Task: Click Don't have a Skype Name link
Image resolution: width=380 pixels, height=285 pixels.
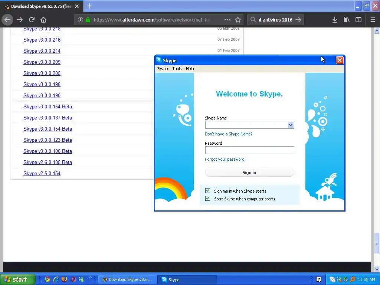Action: click(229, 134)
